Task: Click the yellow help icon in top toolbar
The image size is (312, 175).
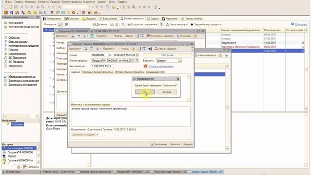Action: coord(114,7)
